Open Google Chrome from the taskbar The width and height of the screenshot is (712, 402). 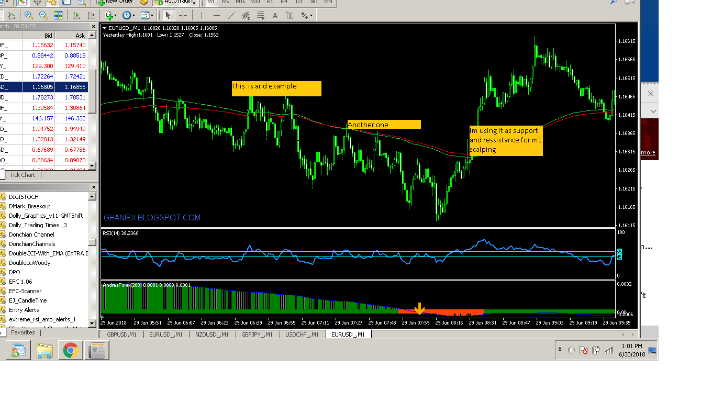pos(71,350)
